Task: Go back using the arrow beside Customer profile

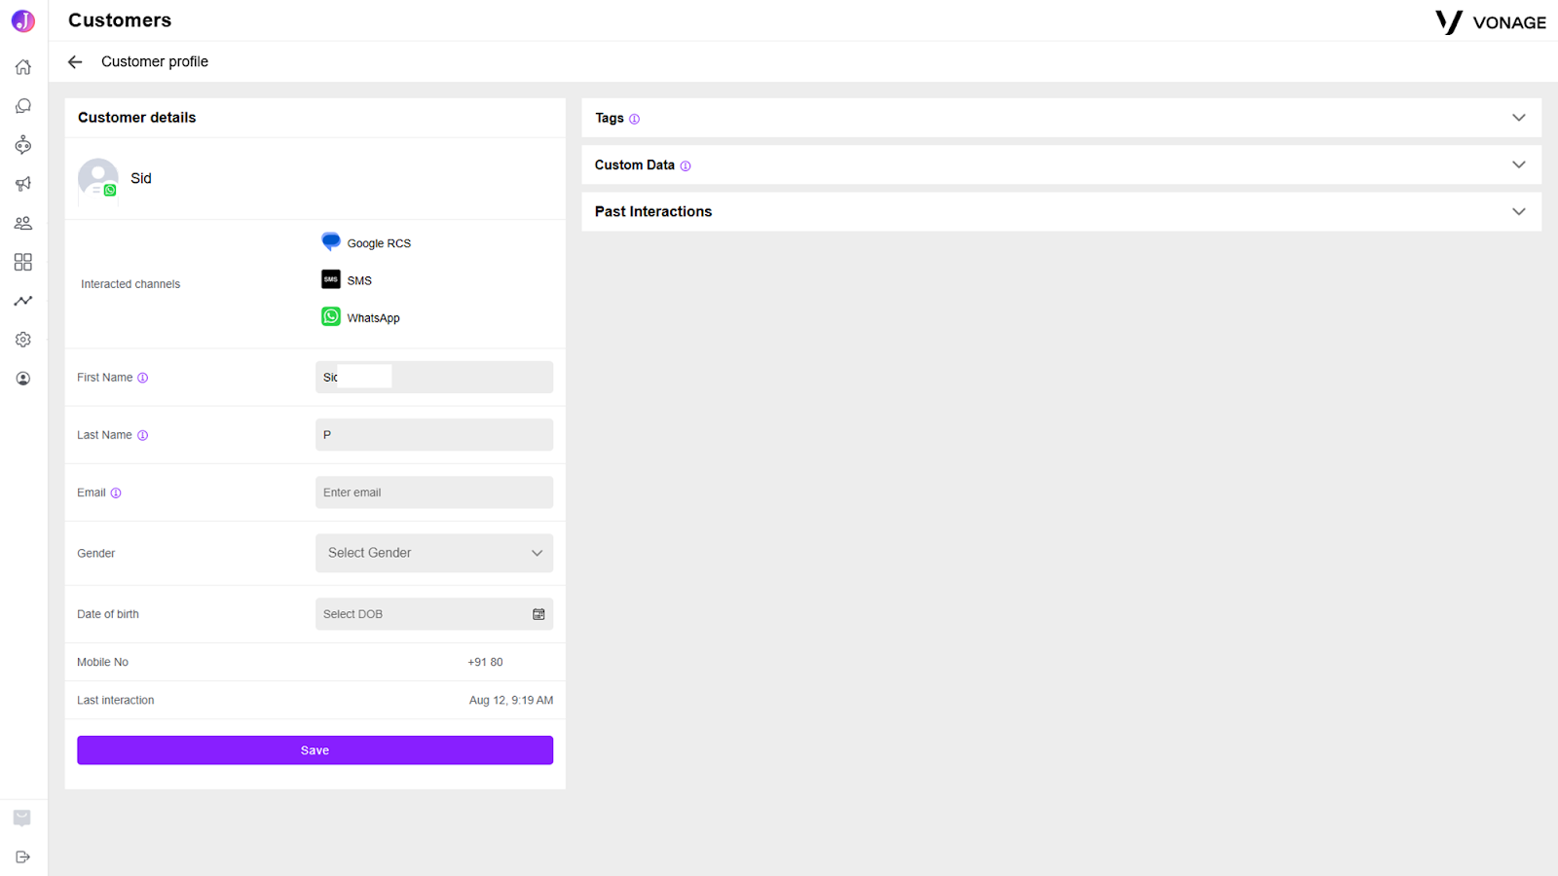Action: pos(75,62)
